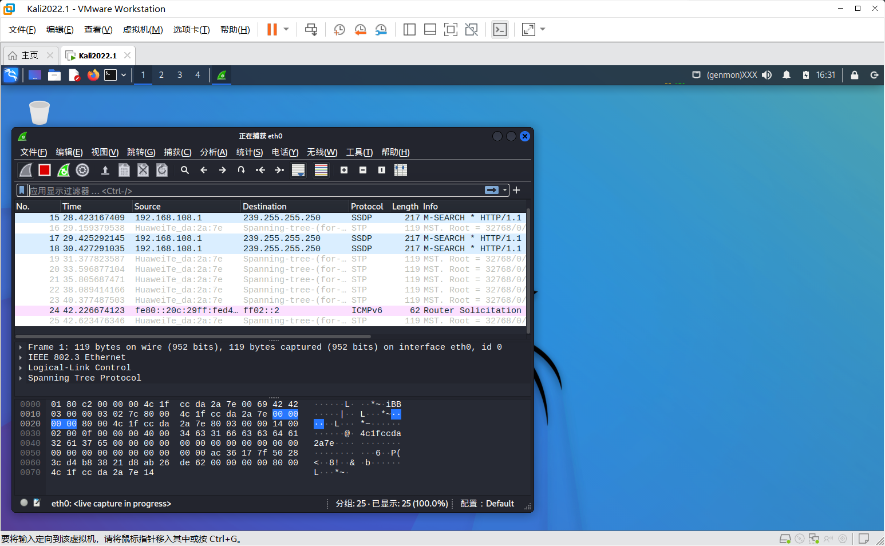The image size is (885, 546).
Task: Zoom in on the packet list
Action: pos(344,170)
